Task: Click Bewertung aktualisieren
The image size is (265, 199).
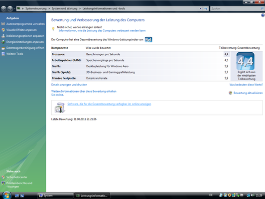Action: (x=248, y=93)
